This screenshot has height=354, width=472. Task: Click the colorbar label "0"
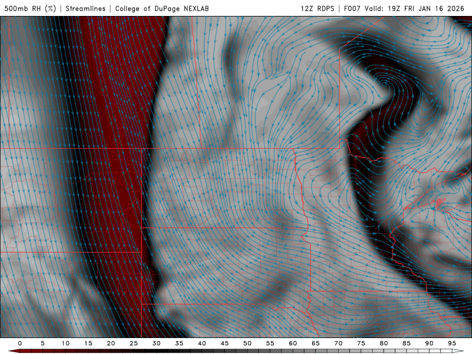[x=20, y=343]
